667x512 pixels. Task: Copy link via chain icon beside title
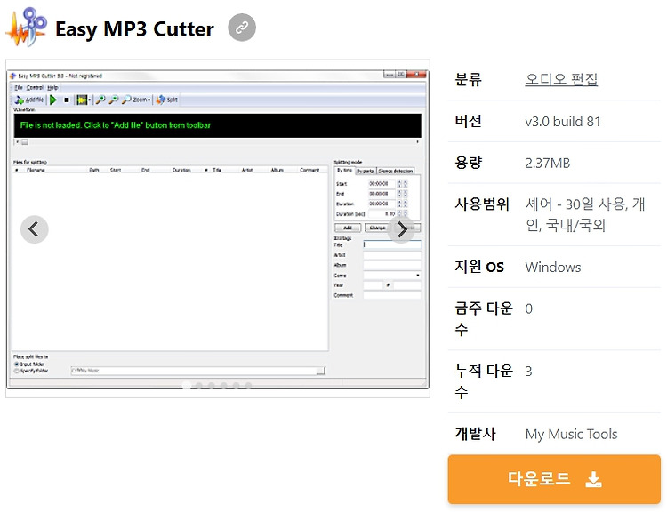point(242,28)
